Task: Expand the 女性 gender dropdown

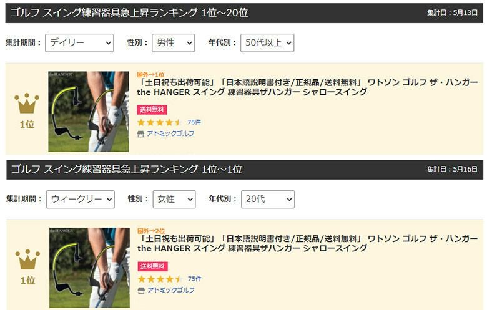Action: tap(174, 199)
